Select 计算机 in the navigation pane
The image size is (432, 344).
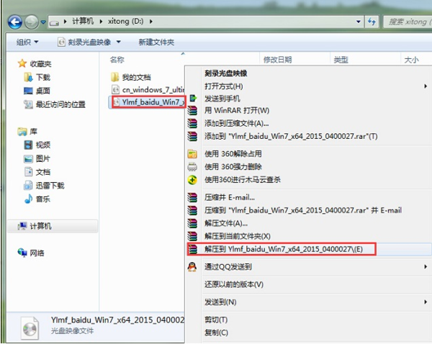[53, 227]
